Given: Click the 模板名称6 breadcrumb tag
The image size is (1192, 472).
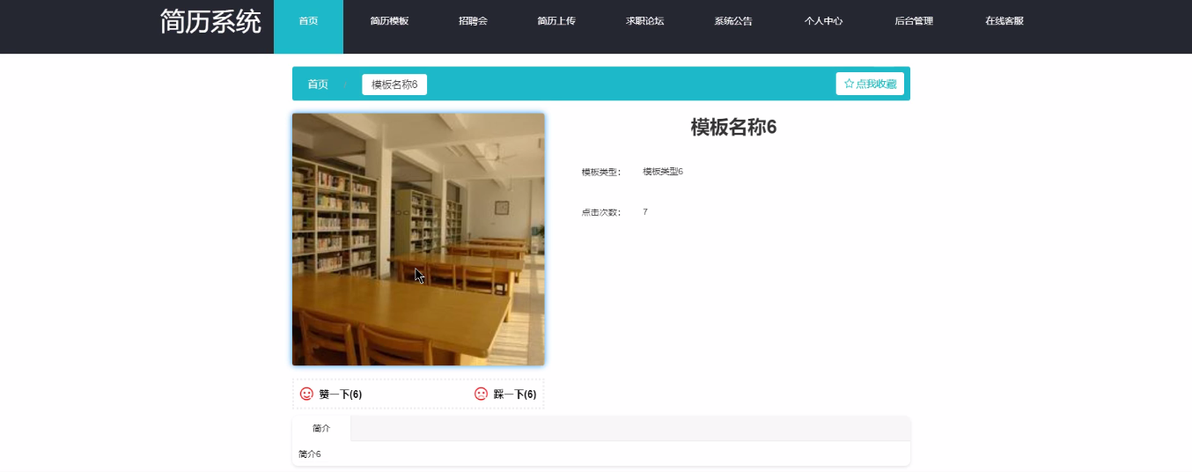Looking at the screenshot, I should point(394,85).
